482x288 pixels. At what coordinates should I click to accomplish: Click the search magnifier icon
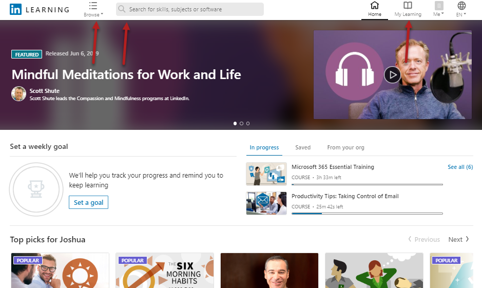122,9
